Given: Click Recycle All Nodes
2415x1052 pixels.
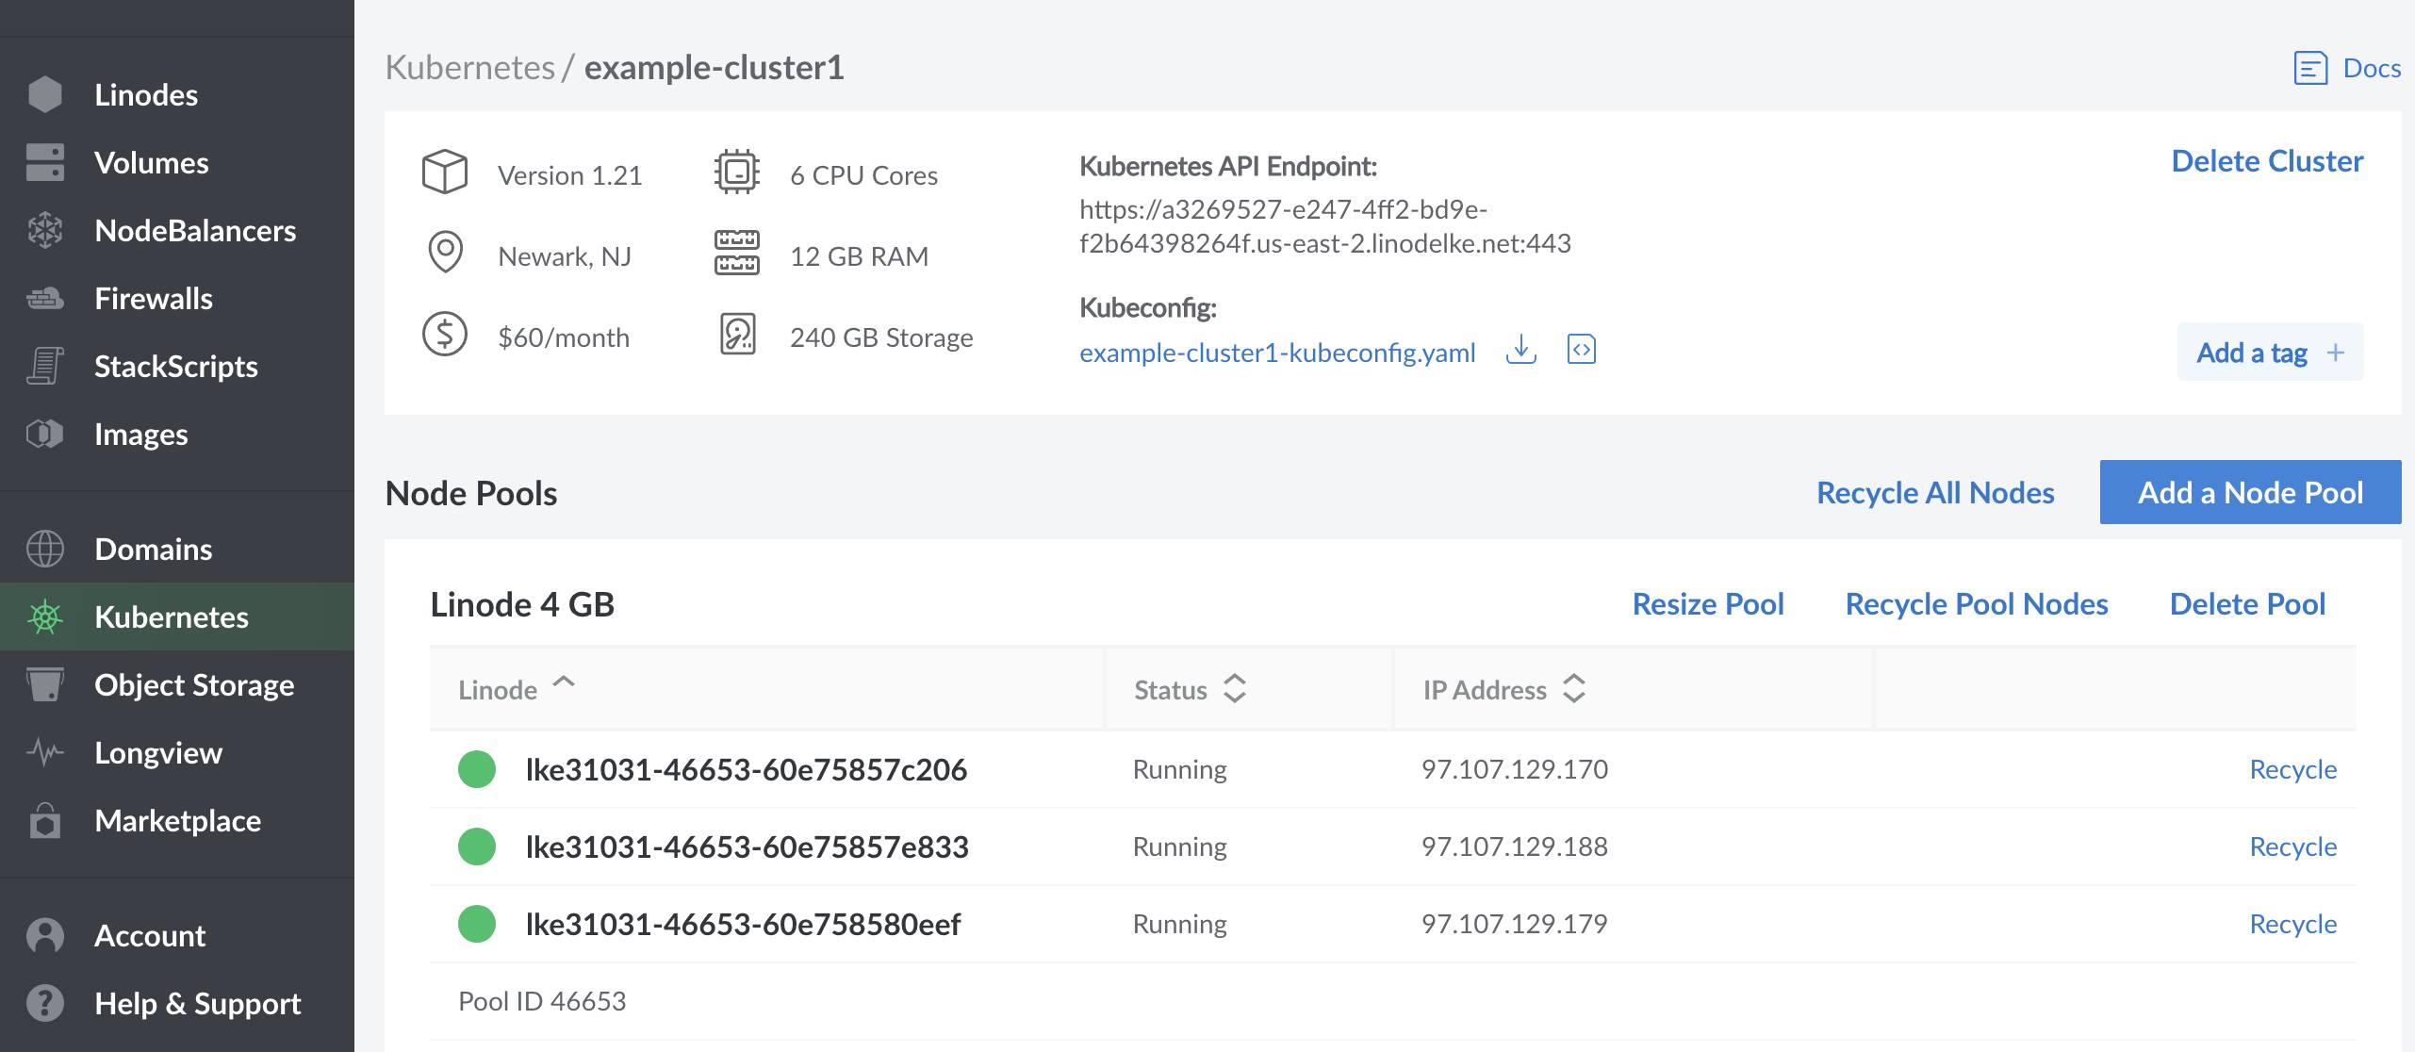Looking at the screenshot, I should [1936, 491].
